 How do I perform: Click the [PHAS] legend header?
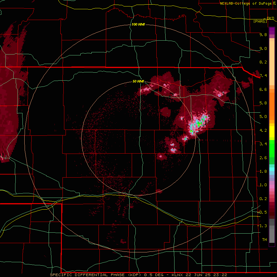(x=260, y=21)
